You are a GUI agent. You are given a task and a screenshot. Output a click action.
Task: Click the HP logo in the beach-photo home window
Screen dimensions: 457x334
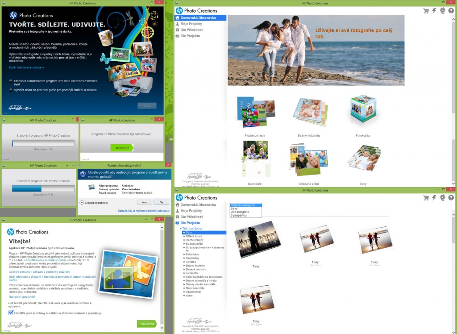tap(179, 11)
